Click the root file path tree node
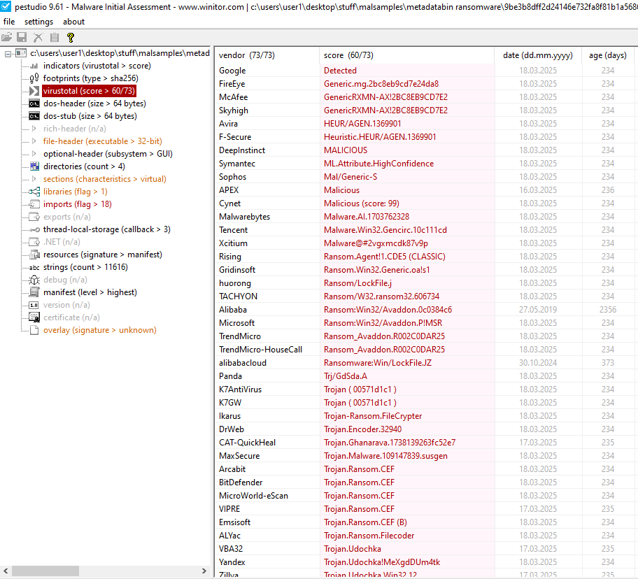Screen dimensions: 638x579 click(120, 53)
